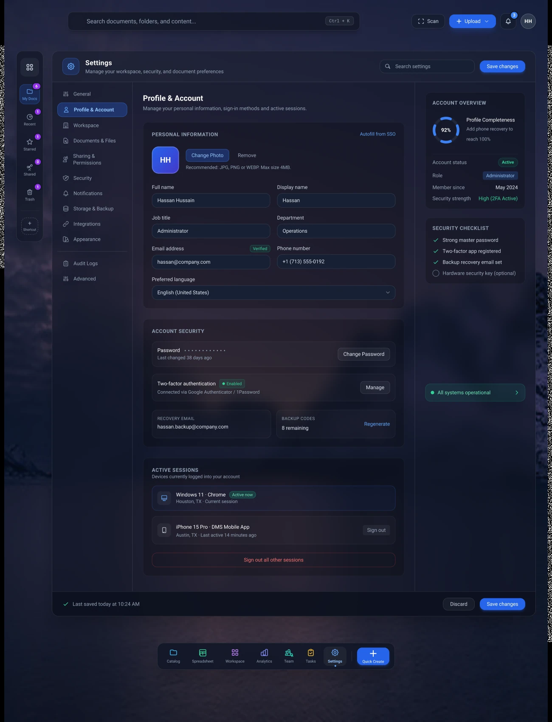Open Advanced settings section
This screenshot has height=722, width=552.
[x=92, y=279]
